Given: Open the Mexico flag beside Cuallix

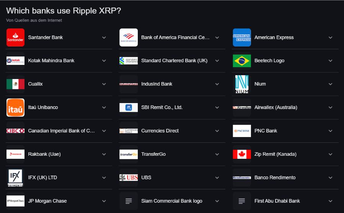Looking at the screenshot, I should tap(15, 84).
